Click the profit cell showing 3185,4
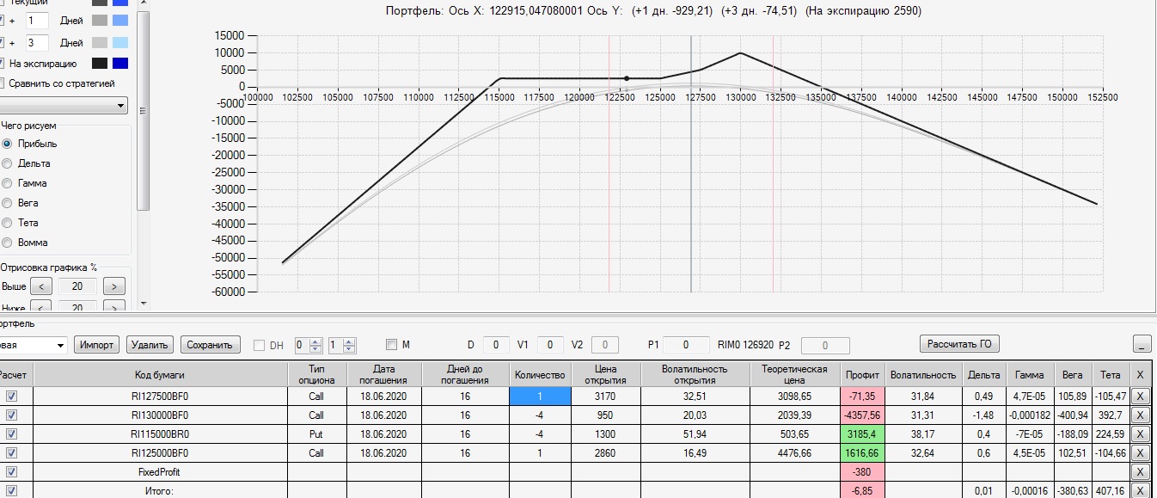Viewport: 1157px width, 498px height. click(862, 433)
